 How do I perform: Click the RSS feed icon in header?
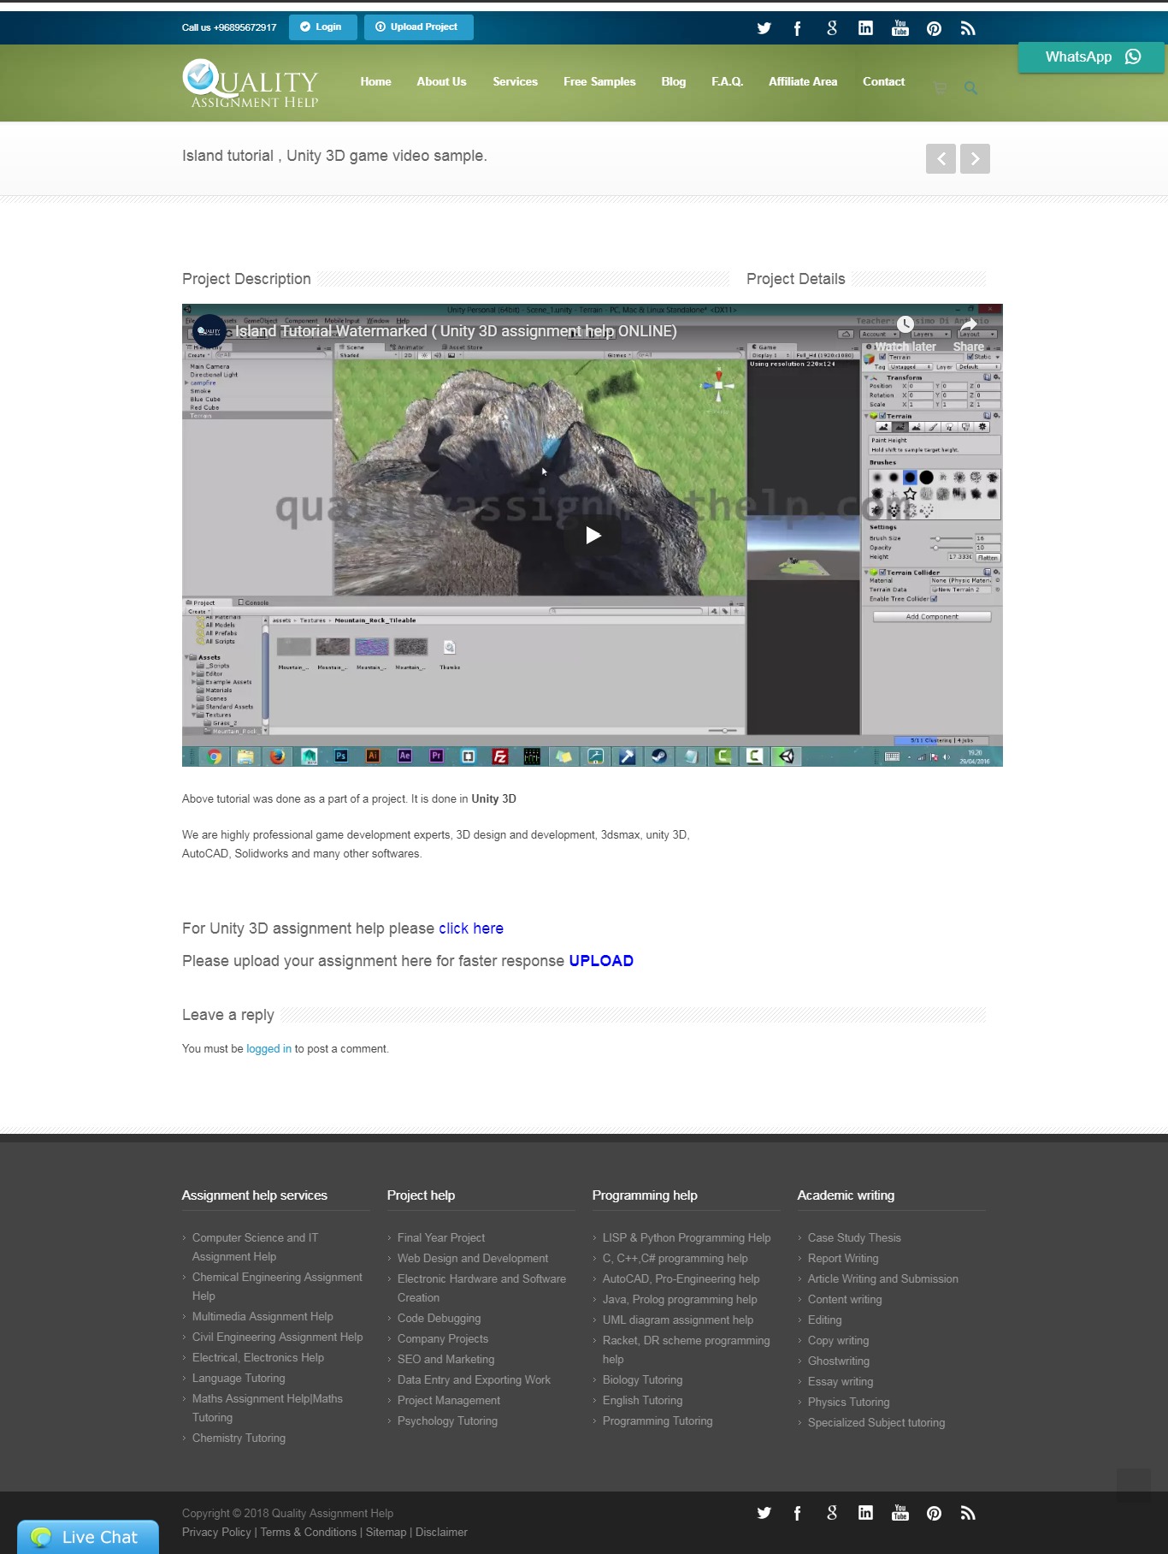(968, 28)
